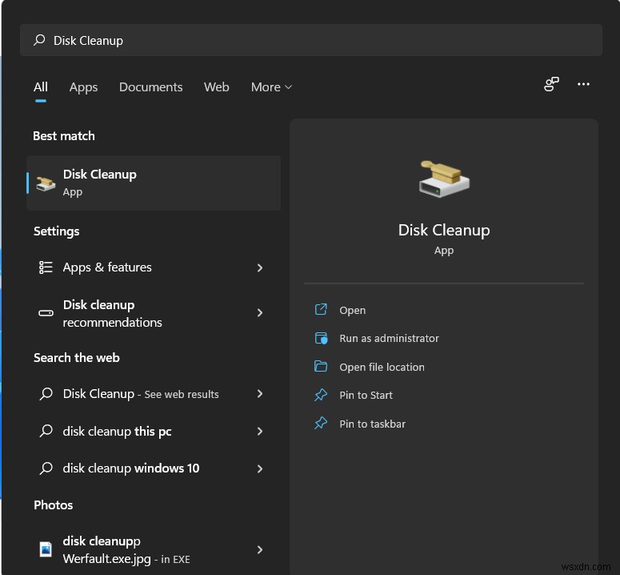Open the More dropdown filter
Screen dimensions: 620x575
tap(271, 87)
